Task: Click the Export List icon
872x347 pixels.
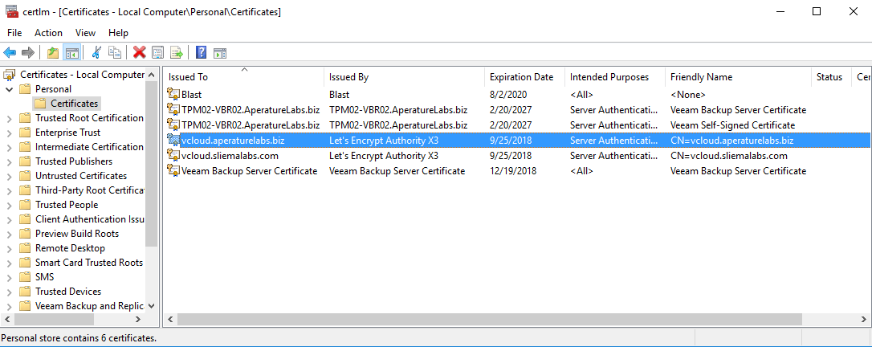Action: tap(176, 53)
